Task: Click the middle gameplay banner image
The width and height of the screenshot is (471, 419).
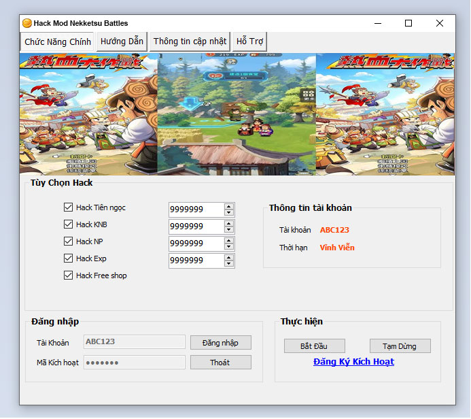Action: click(237, 114)
